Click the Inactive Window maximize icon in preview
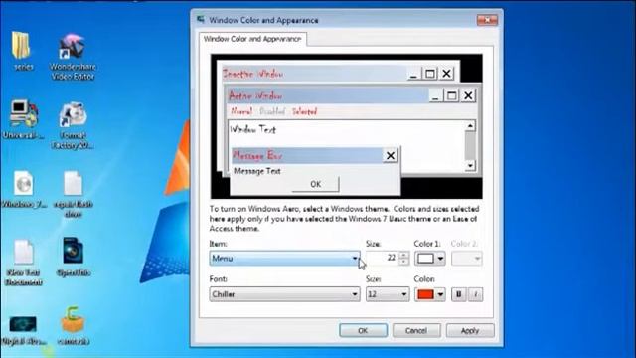 click(x=430, y=74)
